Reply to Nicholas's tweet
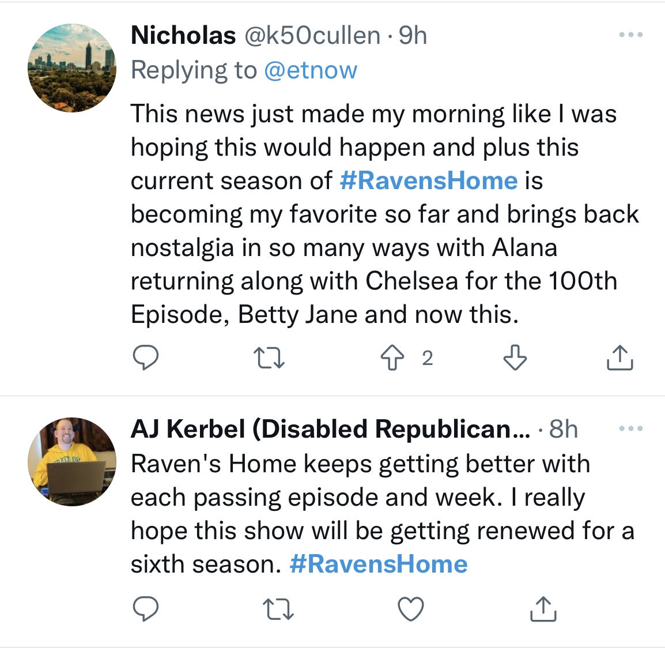The height and width of the screenshot is (651, 665). pyautogui.click(x=146, y=358)
